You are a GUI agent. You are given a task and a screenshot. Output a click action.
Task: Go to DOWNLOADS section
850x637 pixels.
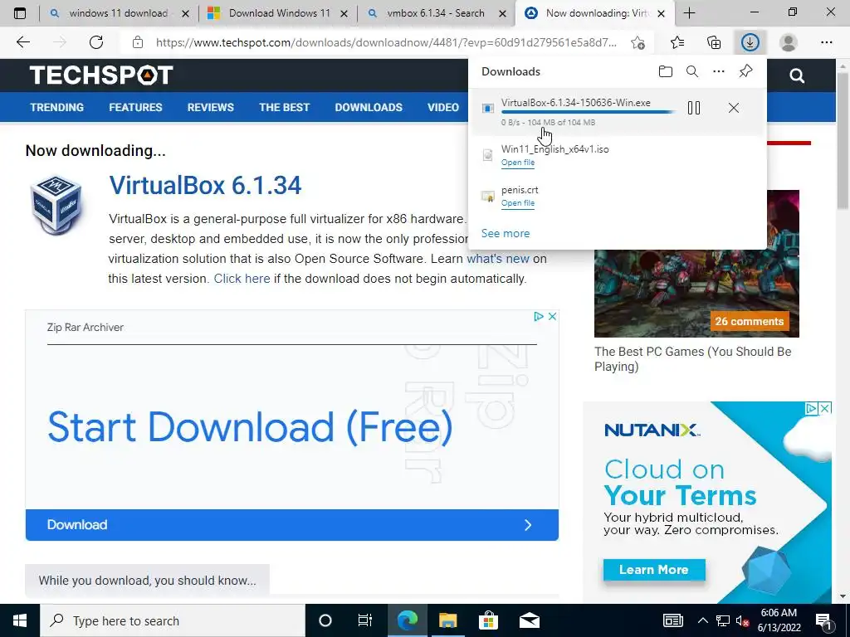pos(369,107)
